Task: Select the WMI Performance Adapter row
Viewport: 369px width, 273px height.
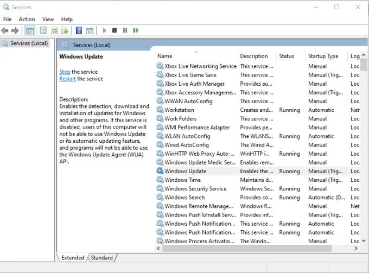Action: (258, 128)
